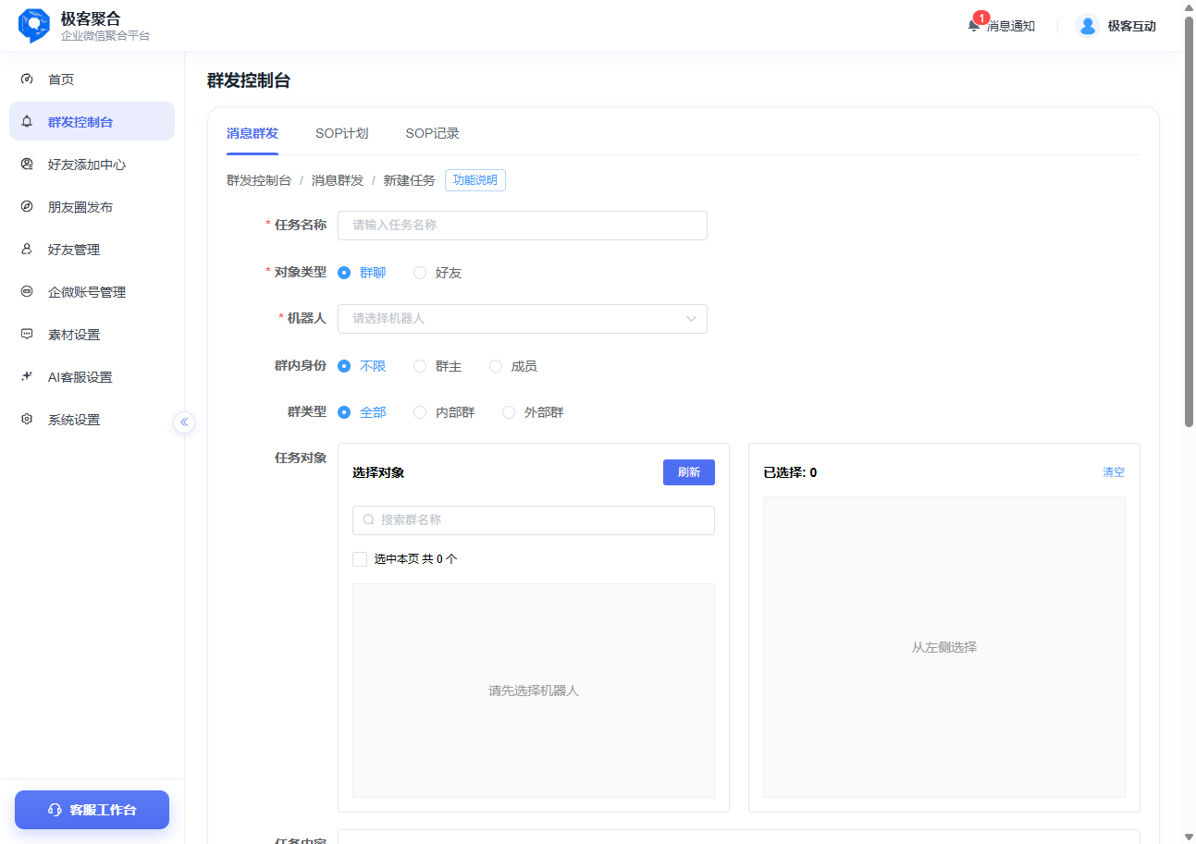
Task: Click 消息通知 in the header
Action: [1011, 26]
